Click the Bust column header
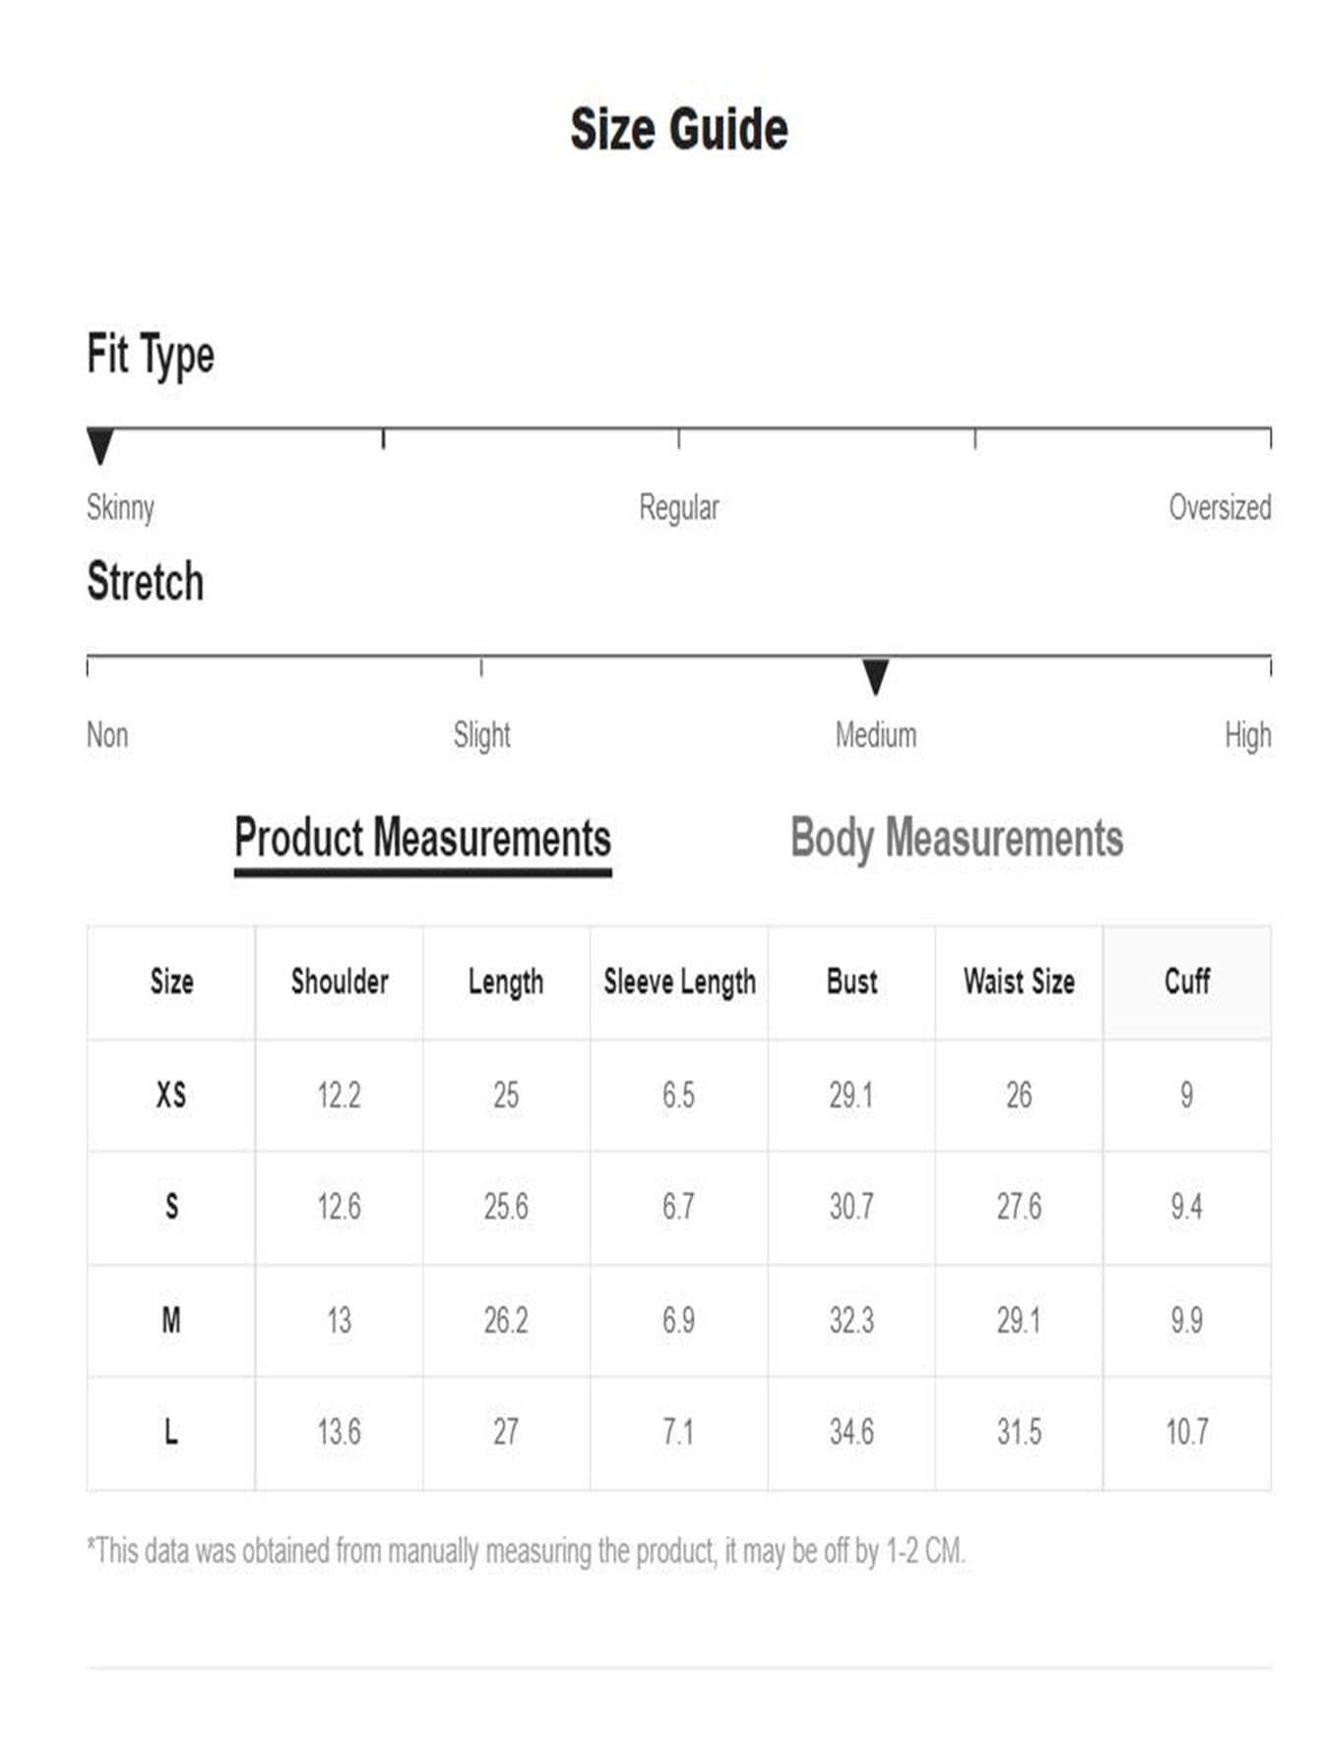 click(x=851, y=981)
